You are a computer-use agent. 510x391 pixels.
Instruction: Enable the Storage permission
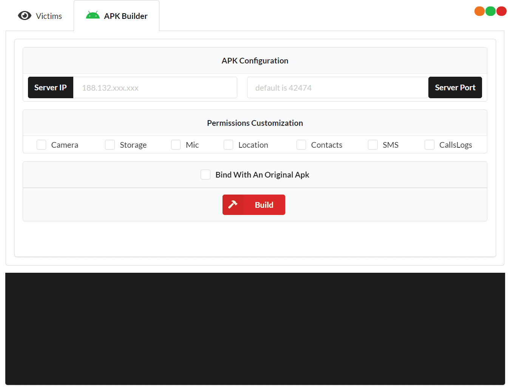(x=110, y=145)
